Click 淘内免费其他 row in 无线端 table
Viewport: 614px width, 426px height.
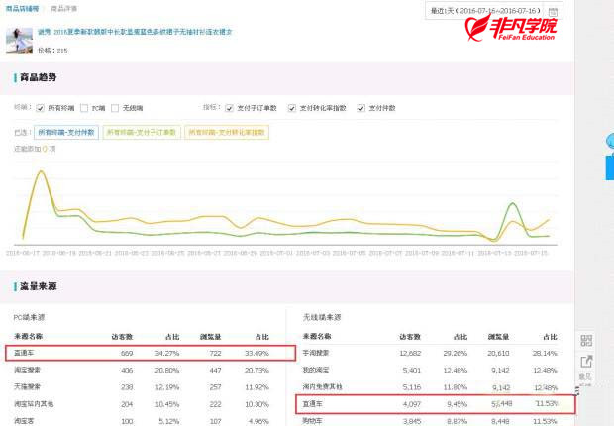(430, 386)
